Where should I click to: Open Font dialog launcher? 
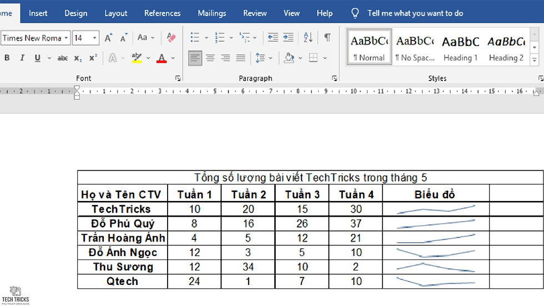pyautogui.click(x=178, y=78)
